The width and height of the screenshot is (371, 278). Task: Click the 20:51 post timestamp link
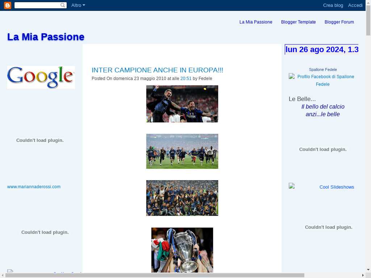[186, 79]
